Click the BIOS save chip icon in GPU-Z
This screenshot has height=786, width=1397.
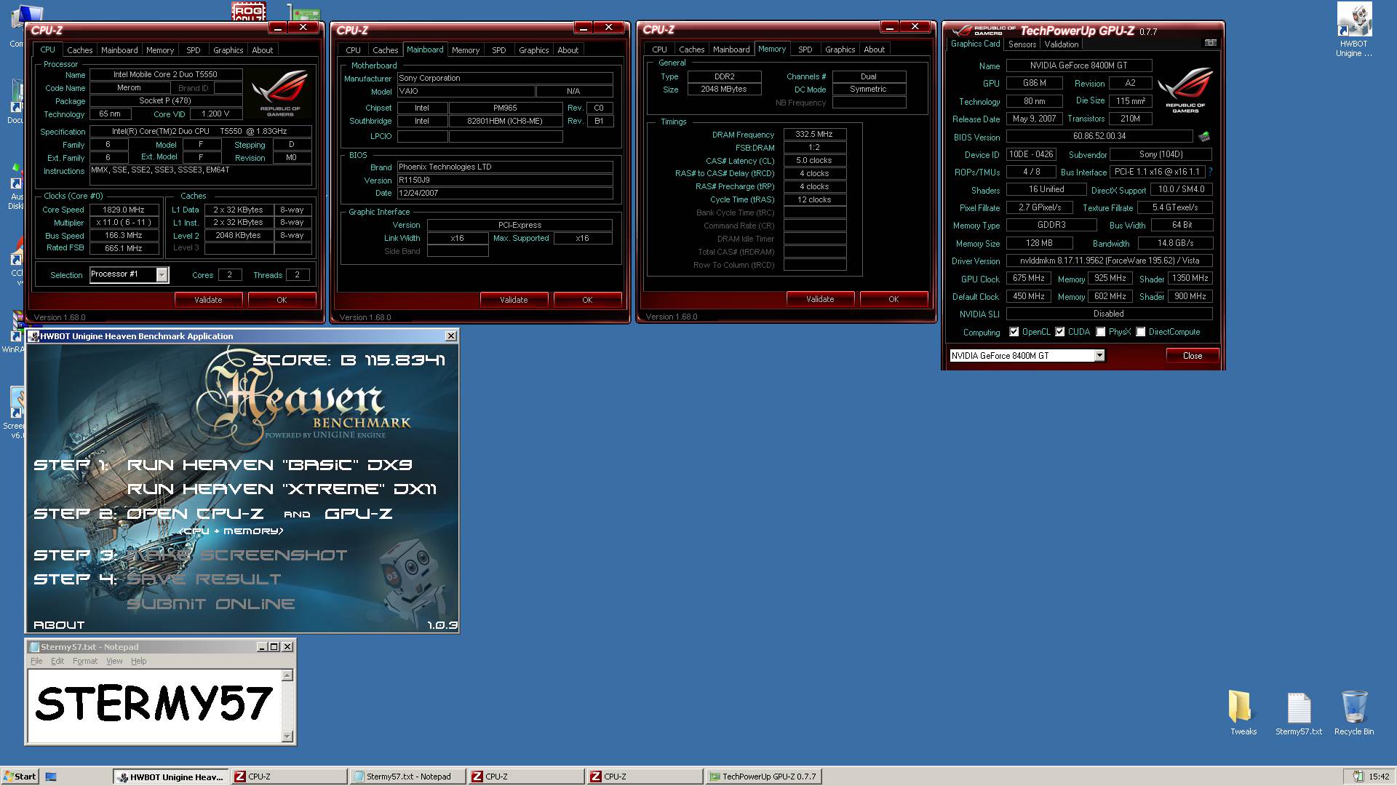tap(1204, 136)
